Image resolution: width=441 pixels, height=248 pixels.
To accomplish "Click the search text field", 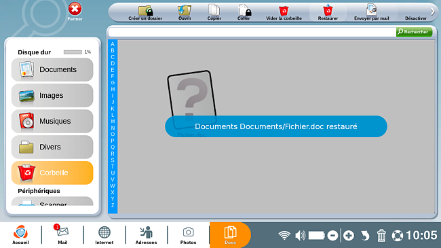I will 252,32.
